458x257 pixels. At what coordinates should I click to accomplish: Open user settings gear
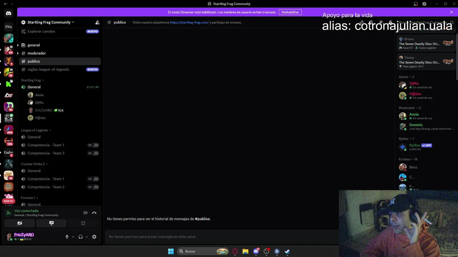(x=94, y=237)
